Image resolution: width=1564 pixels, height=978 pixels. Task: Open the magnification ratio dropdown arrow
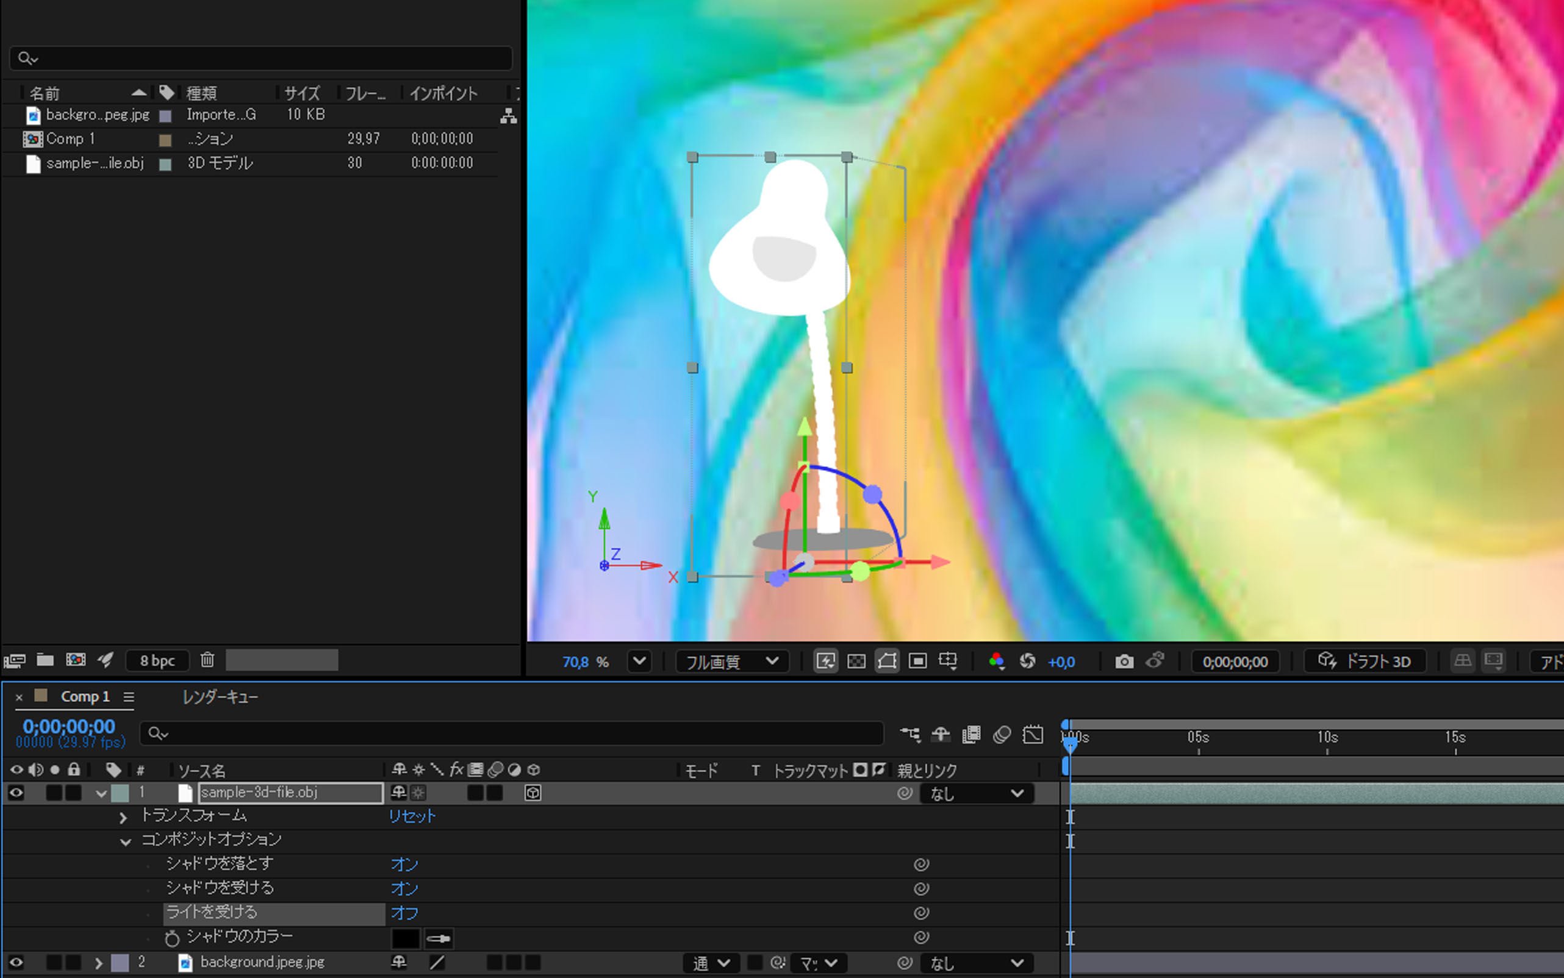point(639,661)
